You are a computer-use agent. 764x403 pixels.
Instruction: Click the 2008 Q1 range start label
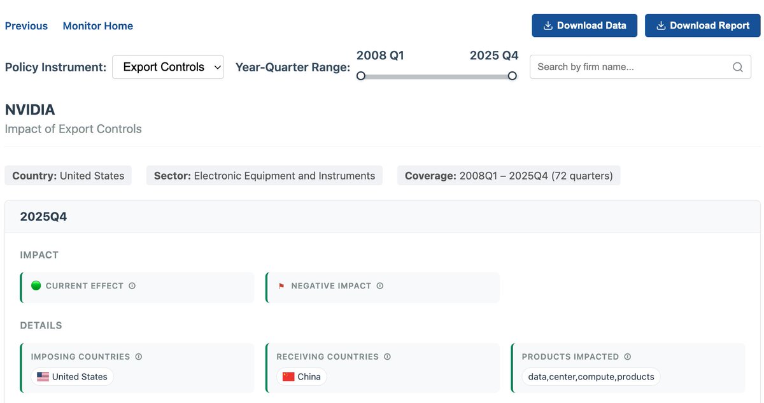point(380,55)
